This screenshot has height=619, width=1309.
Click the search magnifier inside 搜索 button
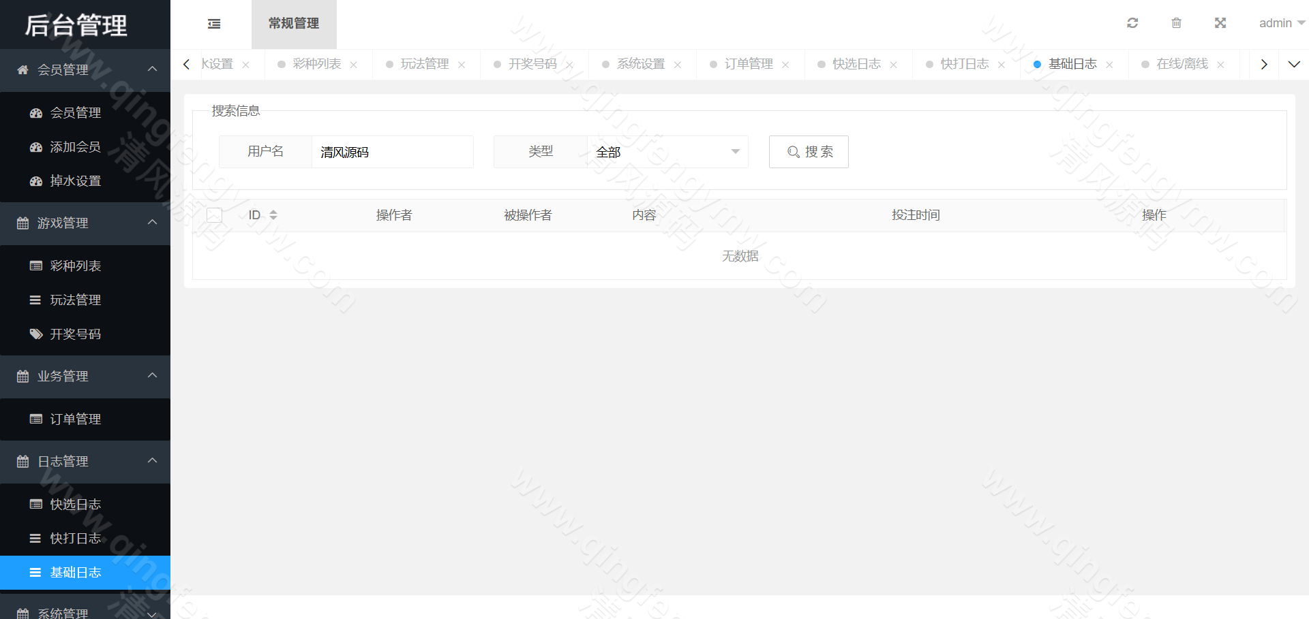(792, 152)
